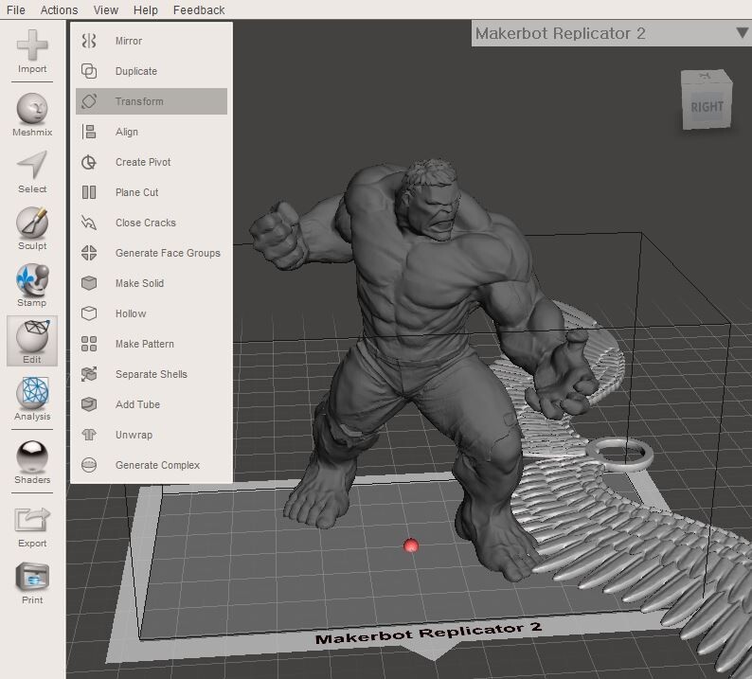Image resolution: width=752 pixels, height=679 pixels.
Task: Toggle the Edit tool panel
Action: click(x=32, y=341)
